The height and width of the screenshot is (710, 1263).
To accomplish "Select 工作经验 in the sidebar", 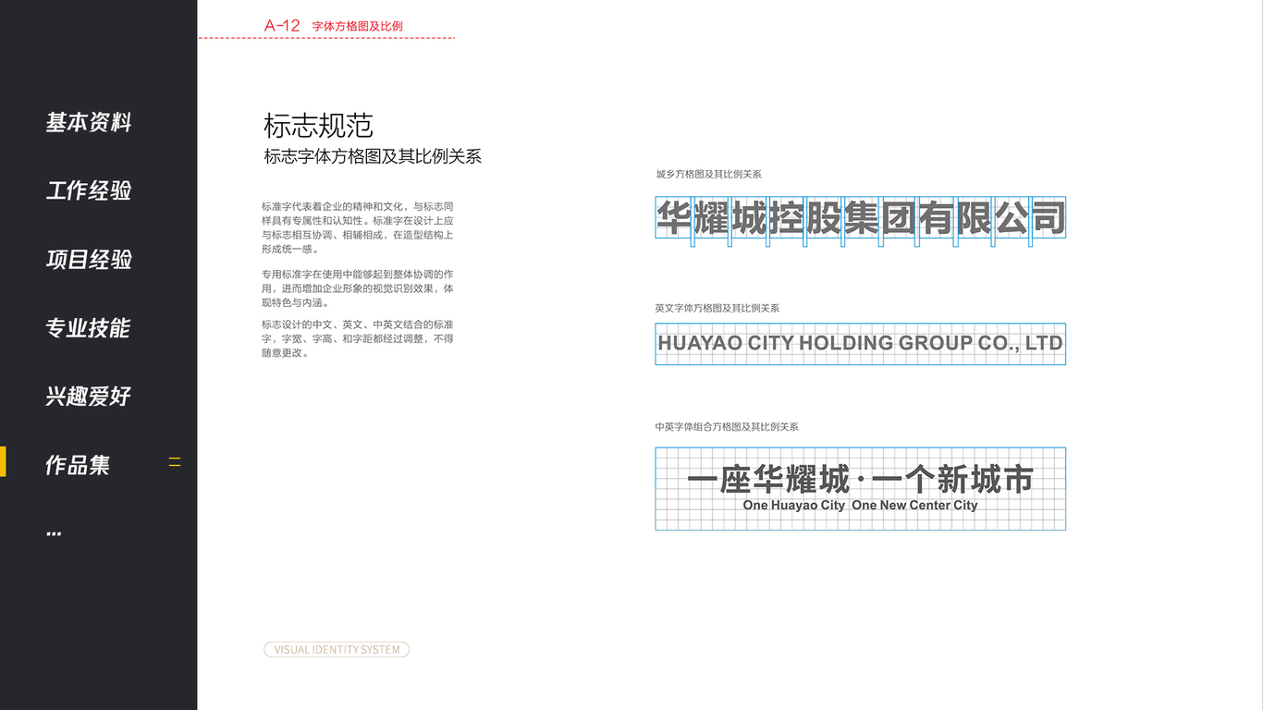I will point(89,190).
